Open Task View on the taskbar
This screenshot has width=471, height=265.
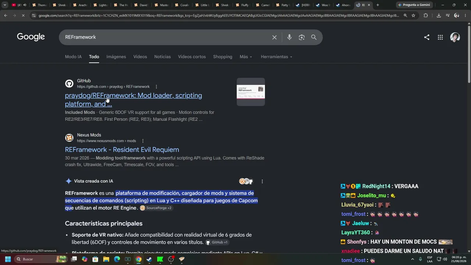pos(74,259)
